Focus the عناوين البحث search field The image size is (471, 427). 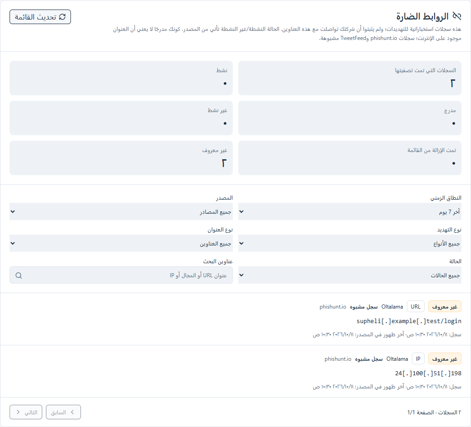click(x=121, y=275)
